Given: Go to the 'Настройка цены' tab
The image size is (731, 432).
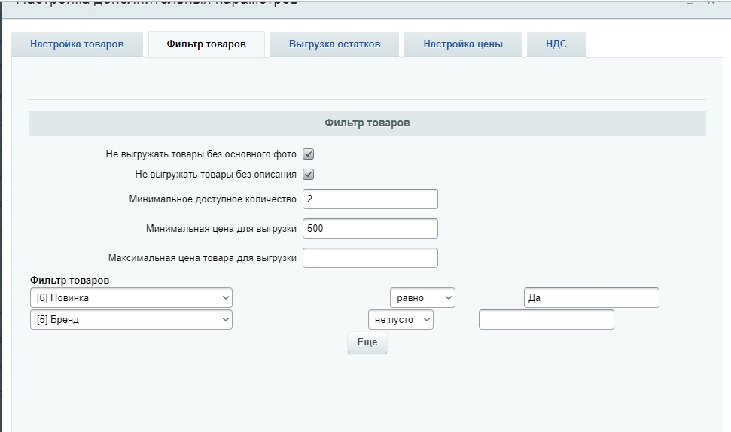Looking at the screenshot, I should click(x=462, y=44).
